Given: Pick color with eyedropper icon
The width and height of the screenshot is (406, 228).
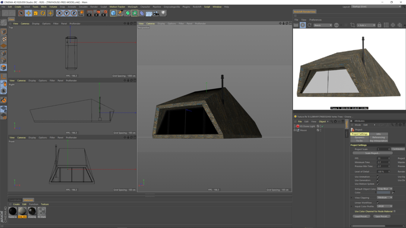Looking at the screenshot, I should pyautogui.click(x=393, y=192).
